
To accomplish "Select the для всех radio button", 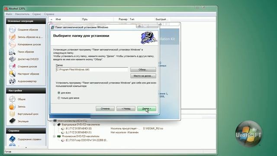I will [x=59, y=93].
